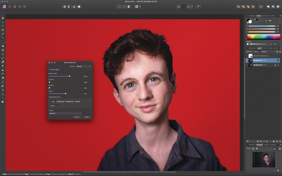This screenshot has height=176, width=282.
Task: Hide the selected Background (Pixel) layer
Action: click(x=278, y=60)
